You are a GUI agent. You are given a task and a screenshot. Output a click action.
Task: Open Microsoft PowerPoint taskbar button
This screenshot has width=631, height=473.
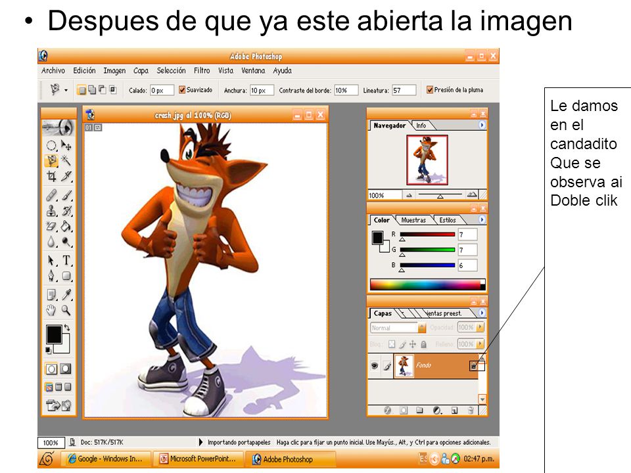click(x=198, y=459)
